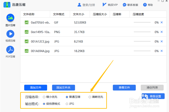The height and width of the screenshot is (112, 169).
Task: Open 高级设置 advanced settings
Action: [153, 96]
